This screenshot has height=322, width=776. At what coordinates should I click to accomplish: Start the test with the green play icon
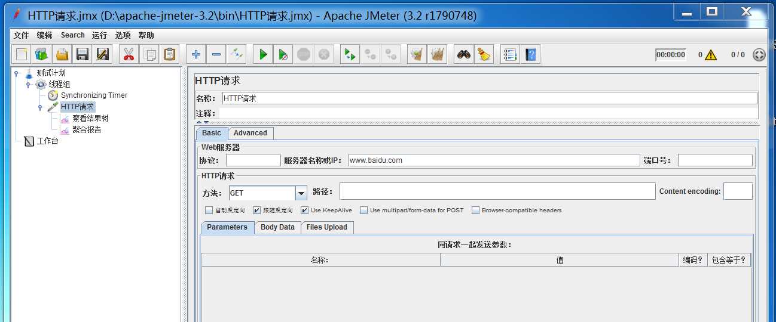click(262, 54)
